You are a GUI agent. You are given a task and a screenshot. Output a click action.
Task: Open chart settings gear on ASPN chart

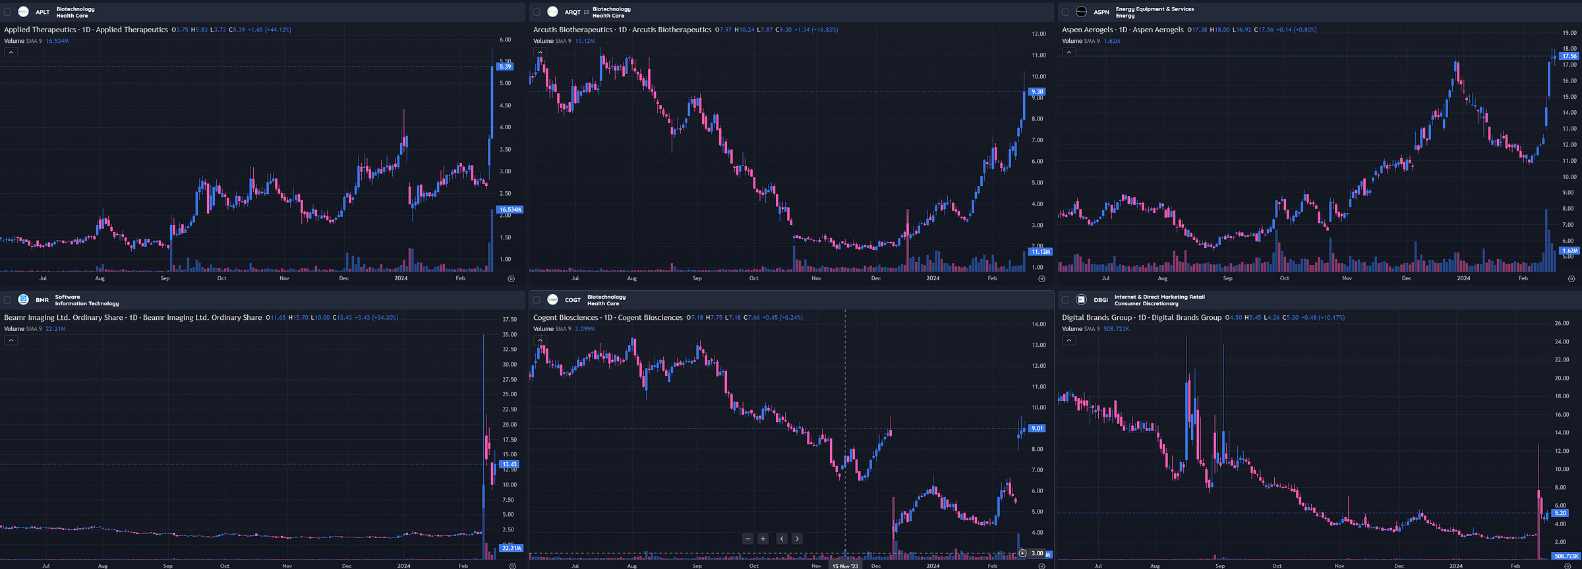click(1571, 279)
